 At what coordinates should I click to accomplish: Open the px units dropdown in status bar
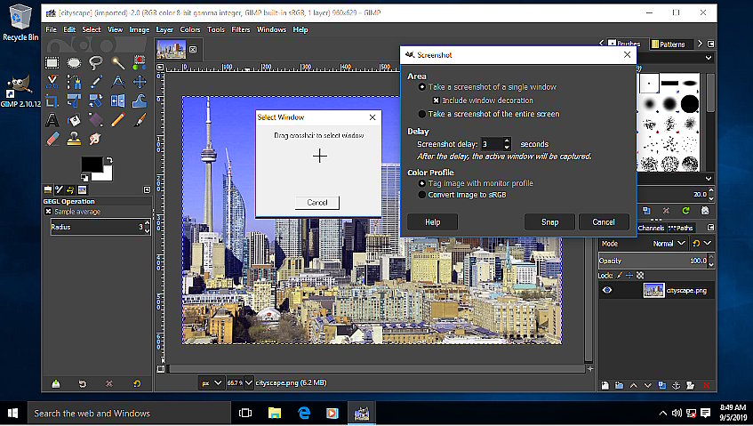tap(210, 383)
